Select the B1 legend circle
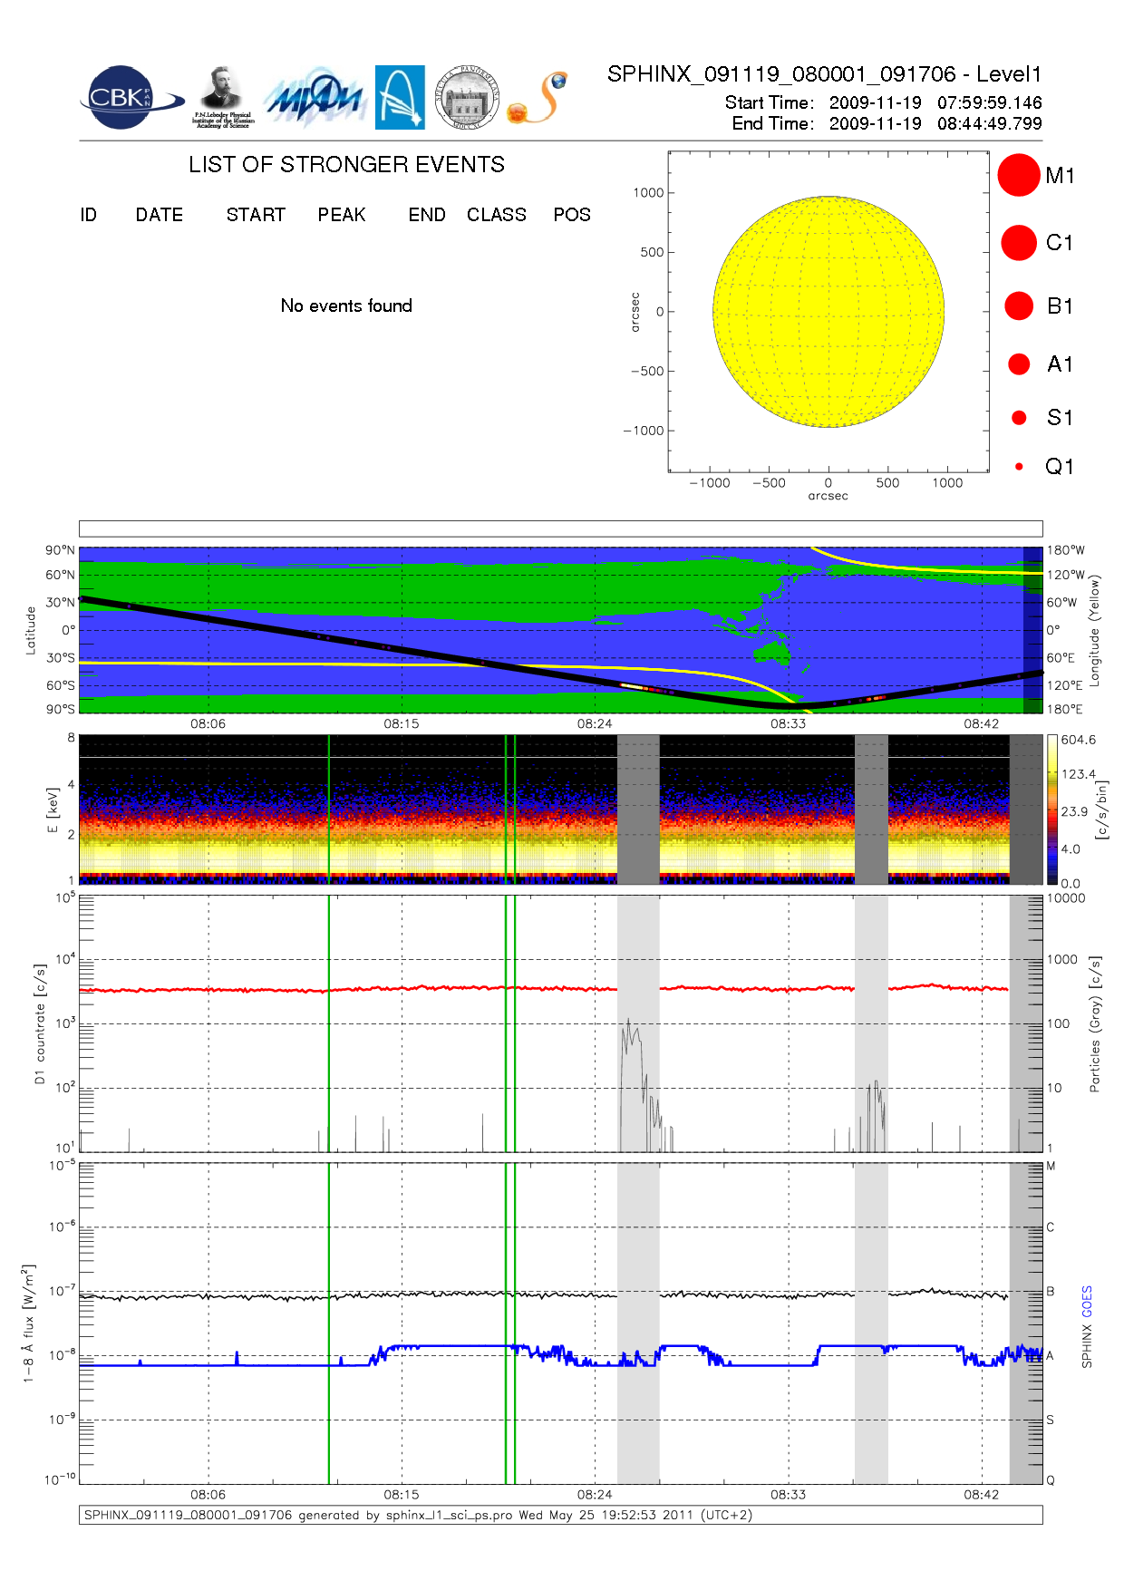The width and height of the screenshot is (1124, 1590). (x=1019, y=306)
